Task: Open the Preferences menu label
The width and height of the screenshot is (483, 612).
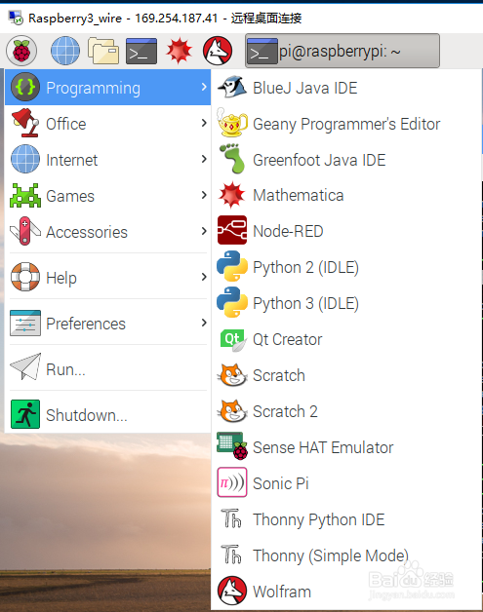Action: tap(86, 324)
